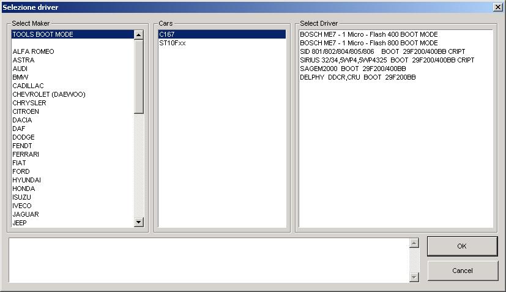Select BMW in the maker list
The image size is (506, 292).
point(73,77)
